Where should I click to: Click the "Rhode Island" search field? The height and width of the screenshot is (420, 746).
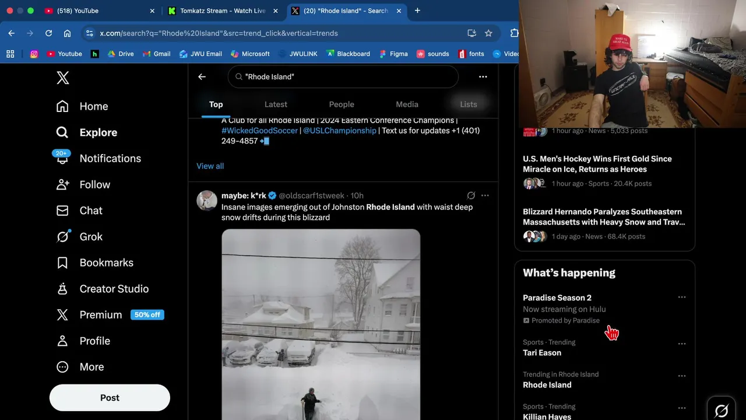click(343, 76)
